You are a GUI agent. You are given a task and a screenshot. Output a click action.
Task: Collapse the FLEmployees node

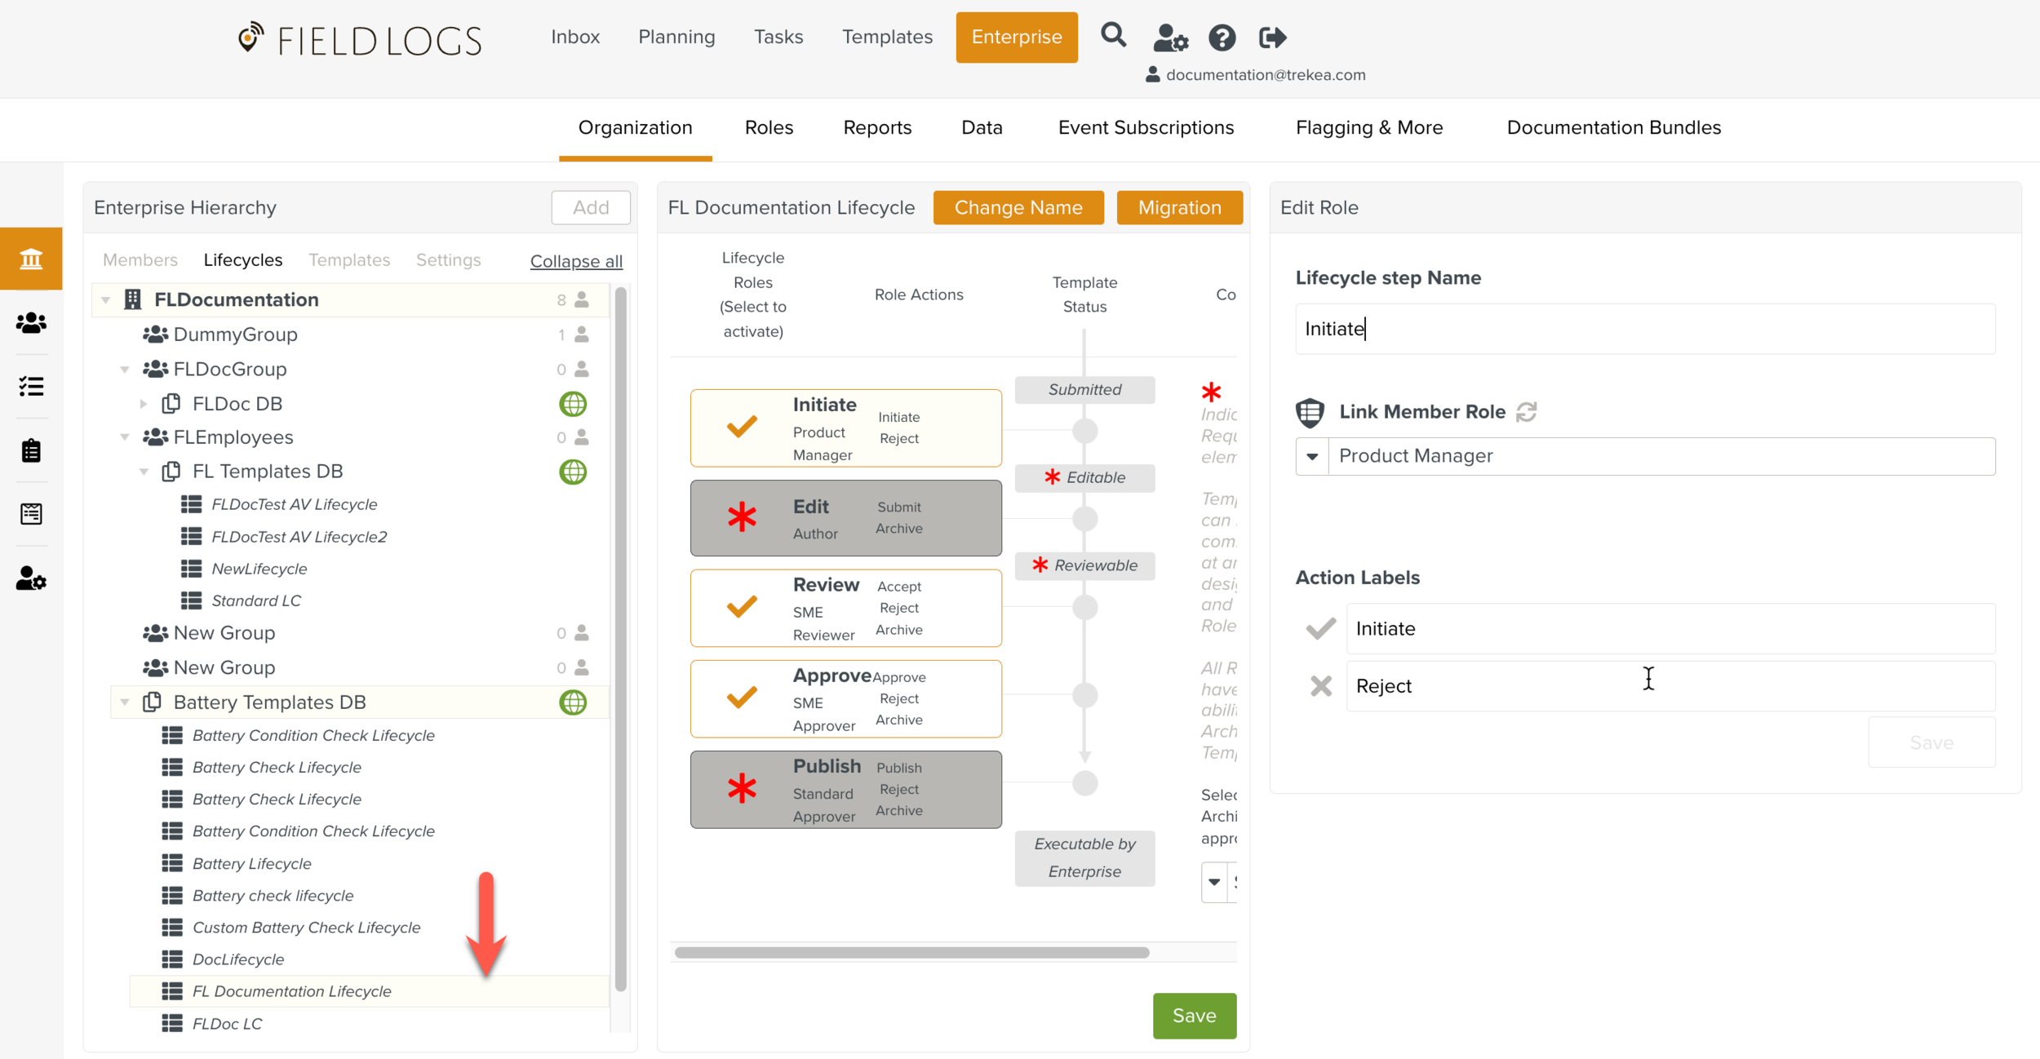125,437
